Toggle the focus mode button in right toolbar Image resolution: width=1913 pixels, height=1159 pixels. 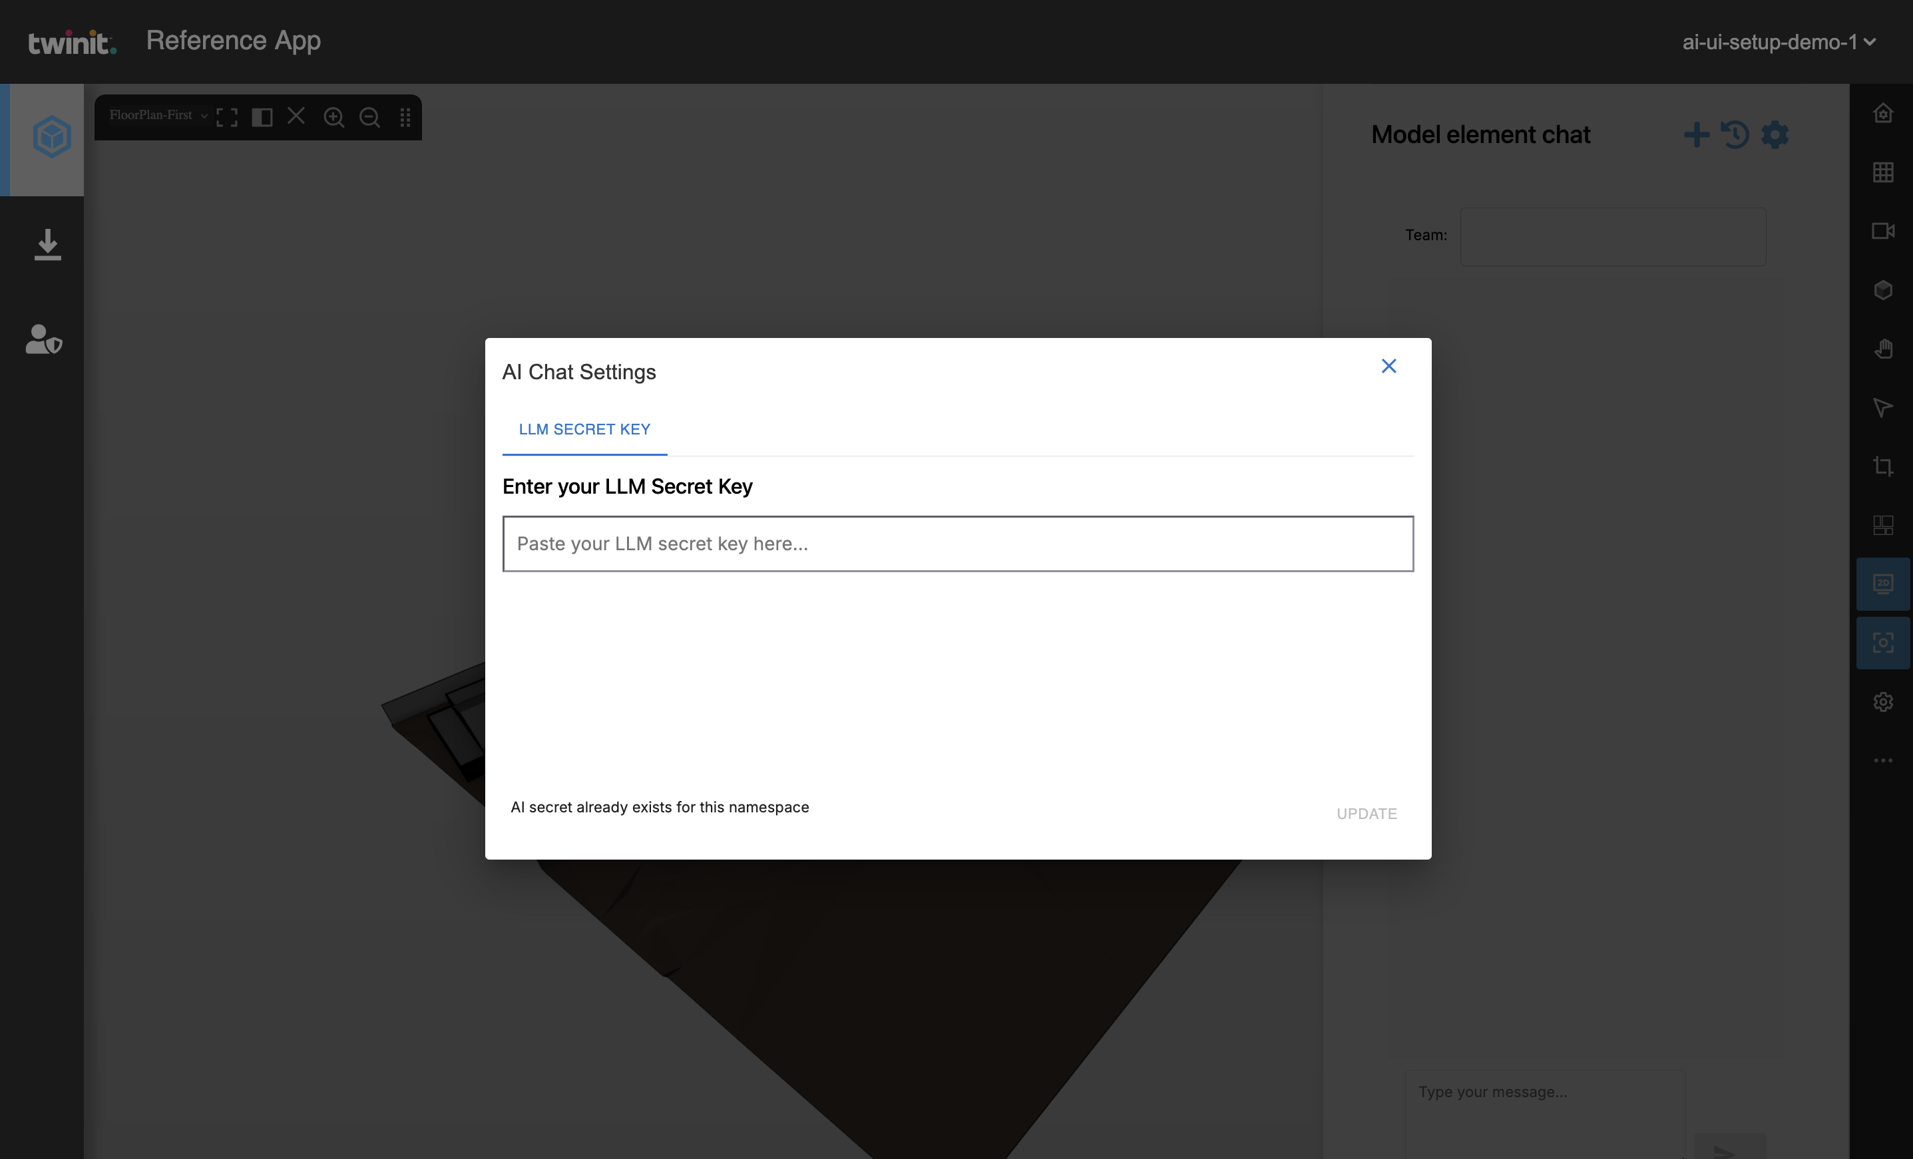point(1883,643)
